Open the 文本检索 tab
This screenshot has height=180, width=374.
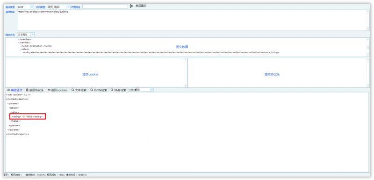pos(79,90)
